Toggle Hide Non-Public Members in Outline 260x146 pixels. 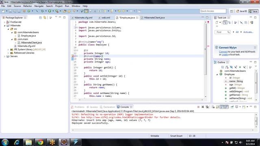[x=240, y=67]
